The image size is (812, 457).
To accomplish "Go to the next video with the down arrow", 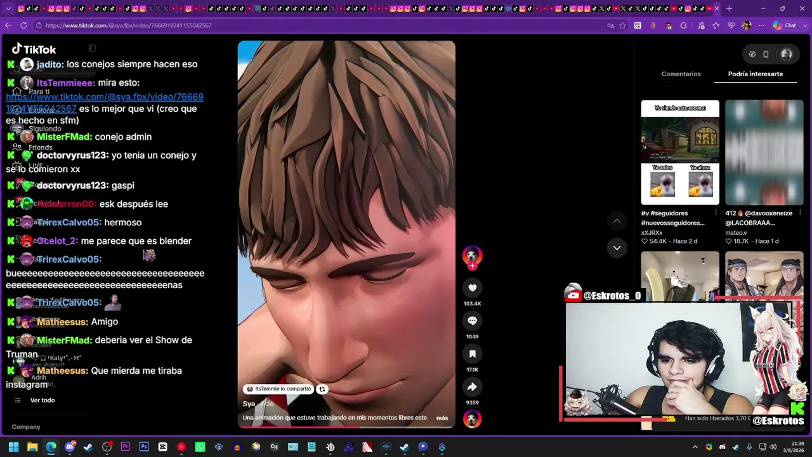I will [617, 248].
